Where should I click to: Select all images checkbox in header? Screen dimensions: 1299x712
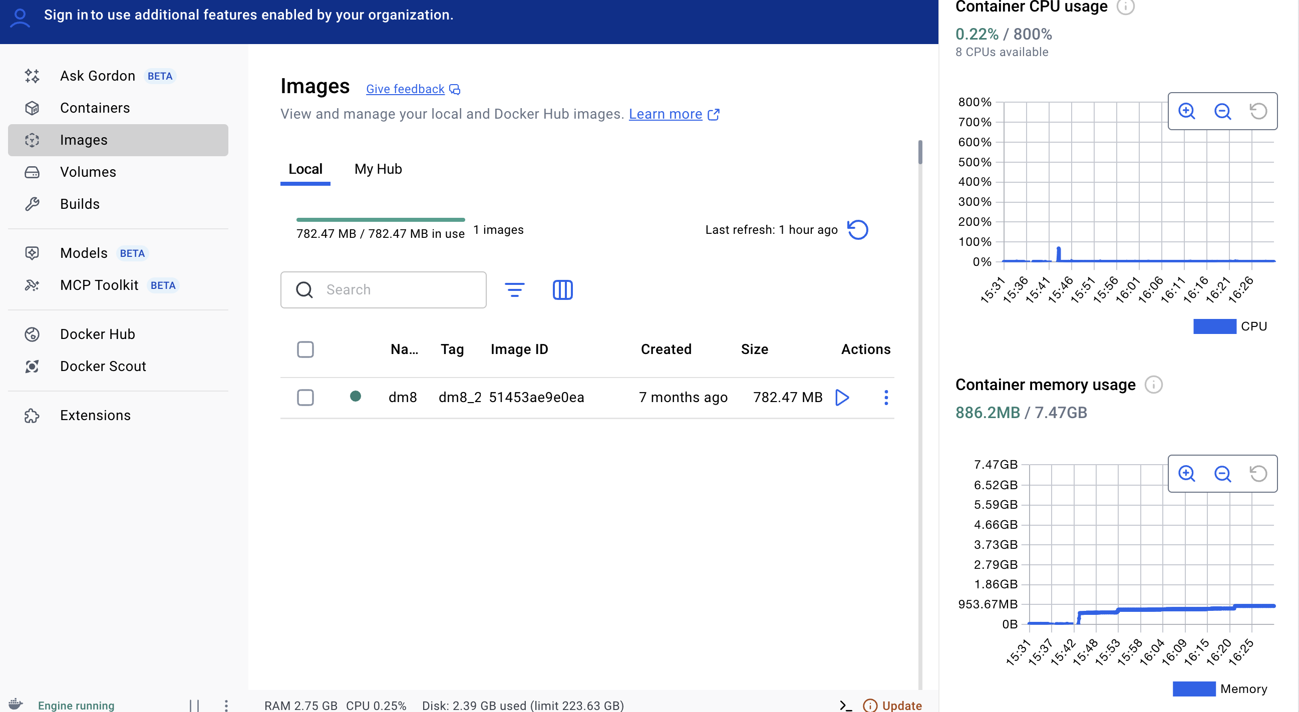point(305,349)
